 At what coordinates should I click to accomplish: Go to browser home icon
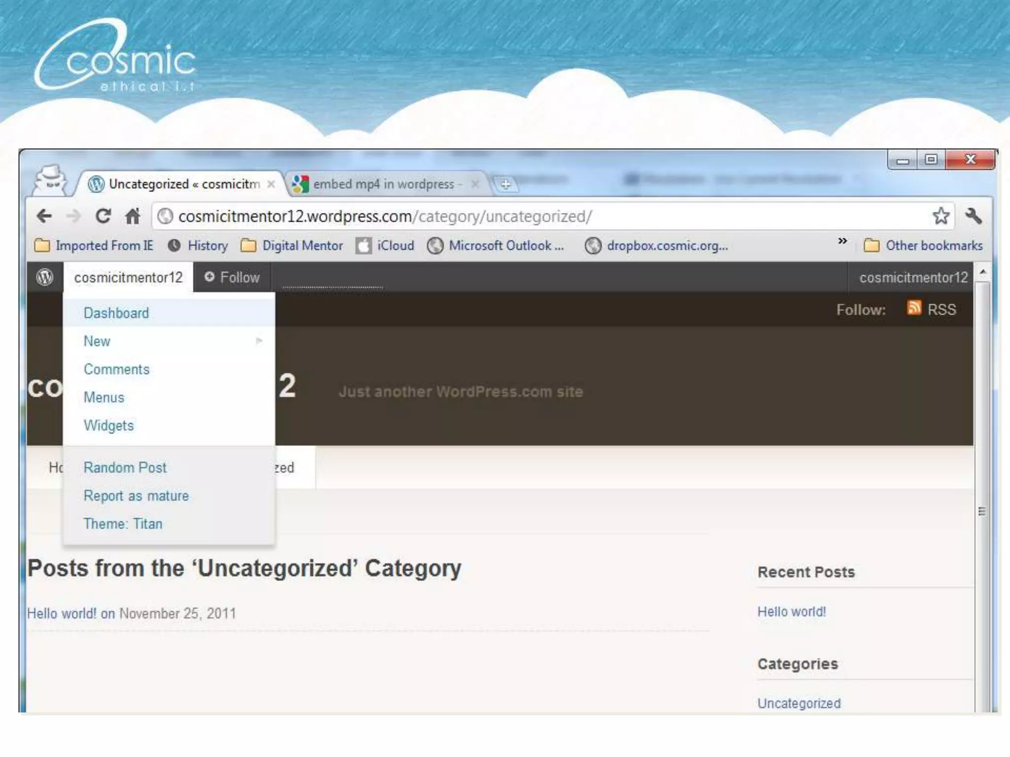click(132, 216)
